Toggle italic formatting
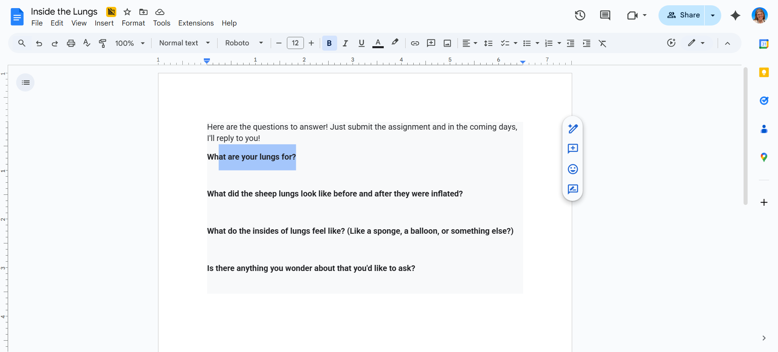This screenshot has height=352, width=778. coord(345,43)
